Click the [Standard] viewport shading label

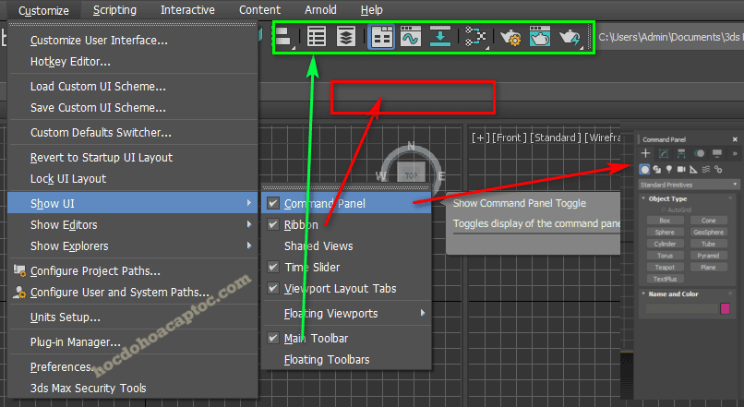click(x=555, y=138)
